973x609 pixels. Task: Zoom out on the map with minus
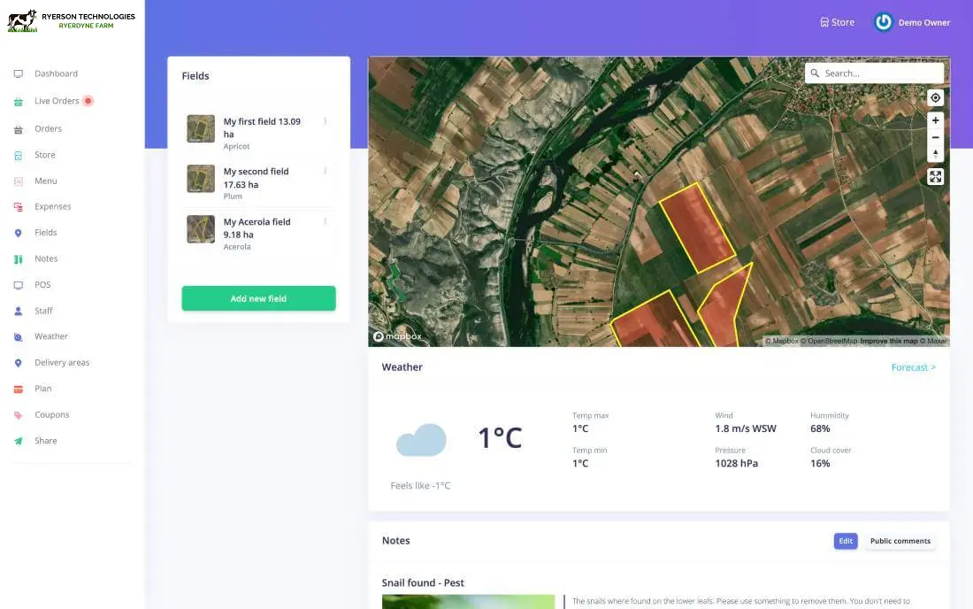(935, 137)
